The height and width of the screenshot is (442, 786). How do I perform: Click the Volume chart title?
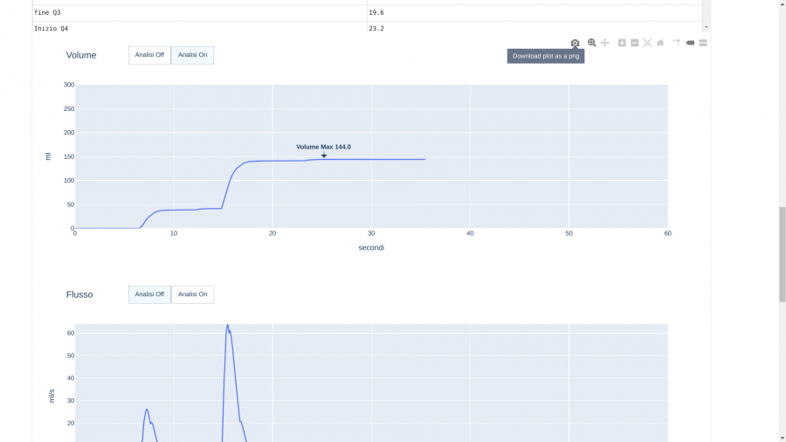[81, 55]
